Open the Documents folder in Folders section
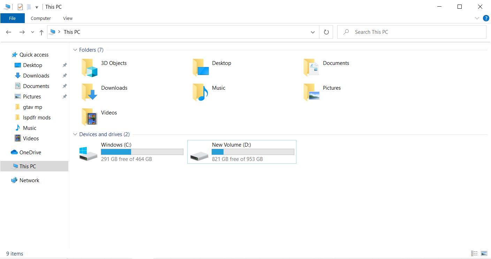The image size is (491, 259). click(311, 68)
